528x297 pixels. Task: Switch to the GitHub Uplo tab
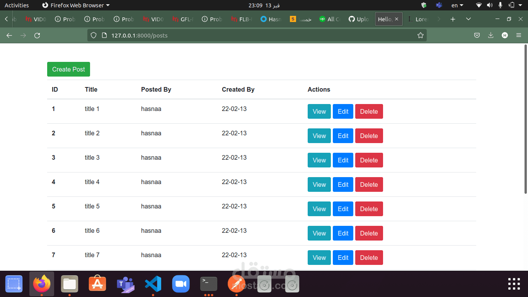359,19
